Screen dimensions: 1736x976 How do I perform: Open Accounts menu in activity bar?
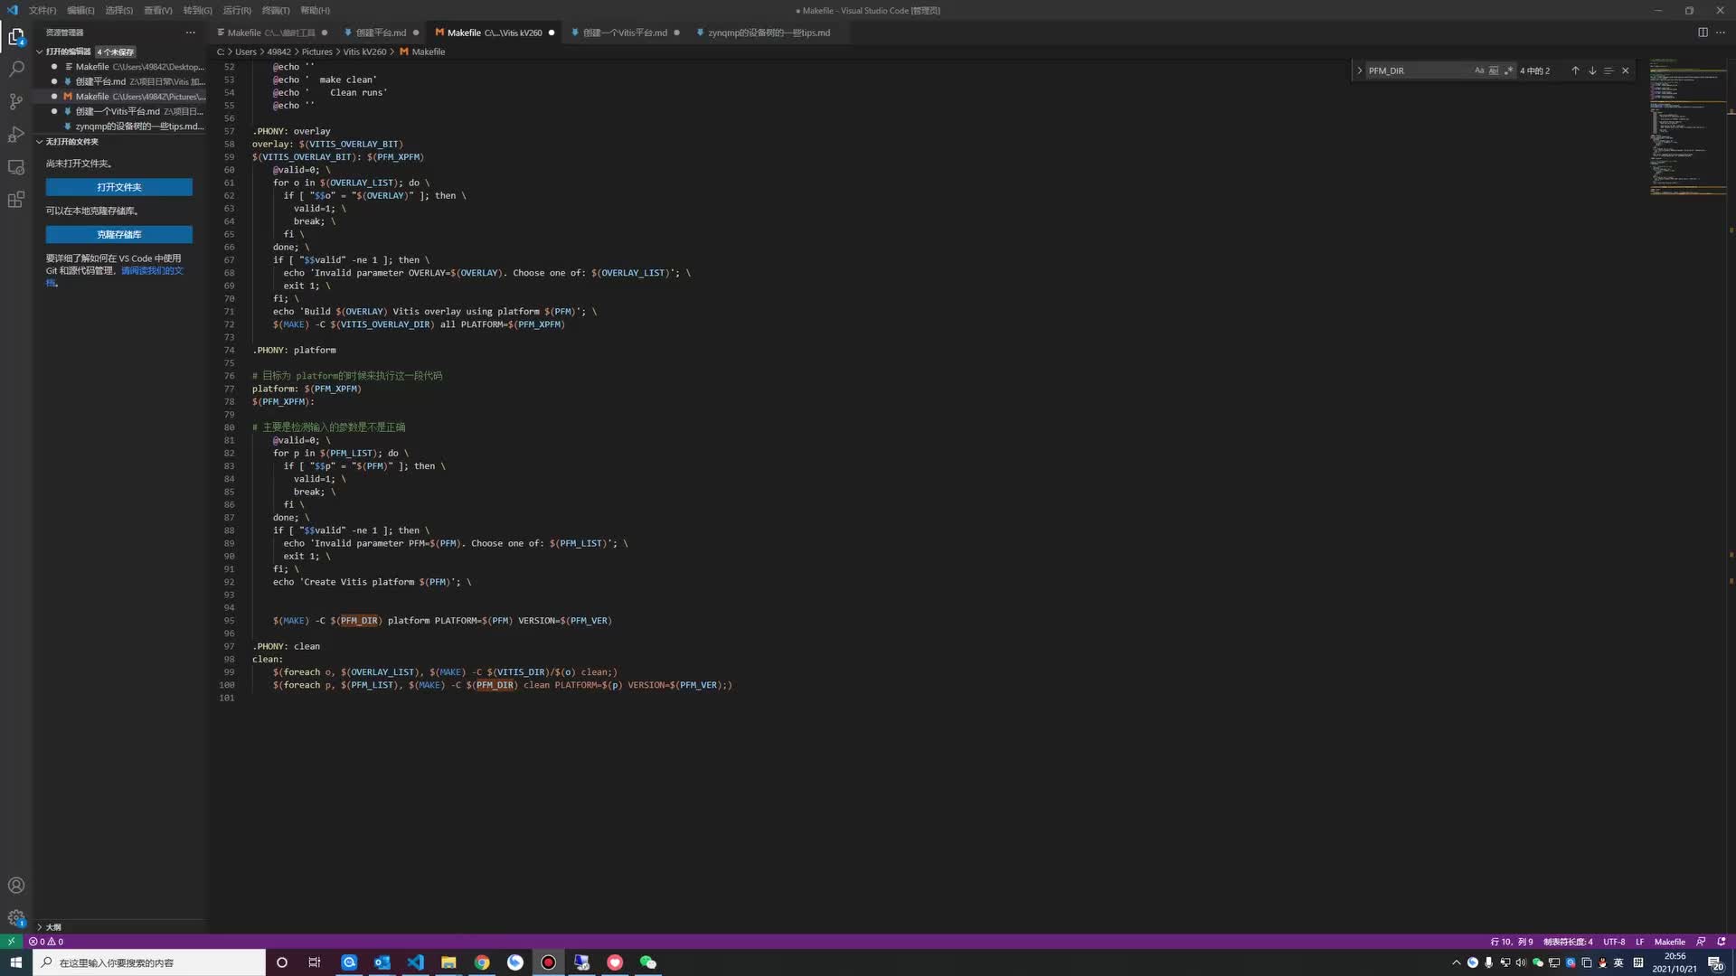(x=16, y=886)
